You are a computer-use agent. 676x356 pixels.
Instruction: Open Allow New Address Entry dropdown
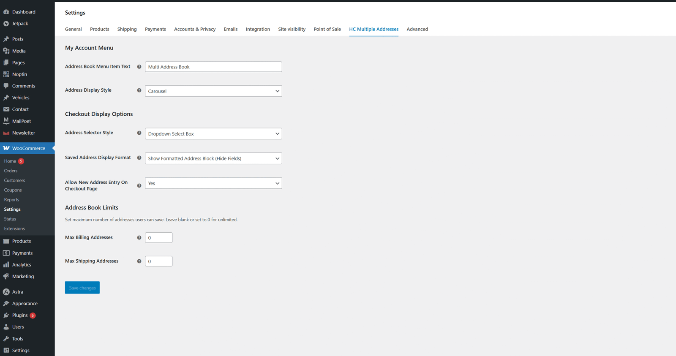[213, 183]
